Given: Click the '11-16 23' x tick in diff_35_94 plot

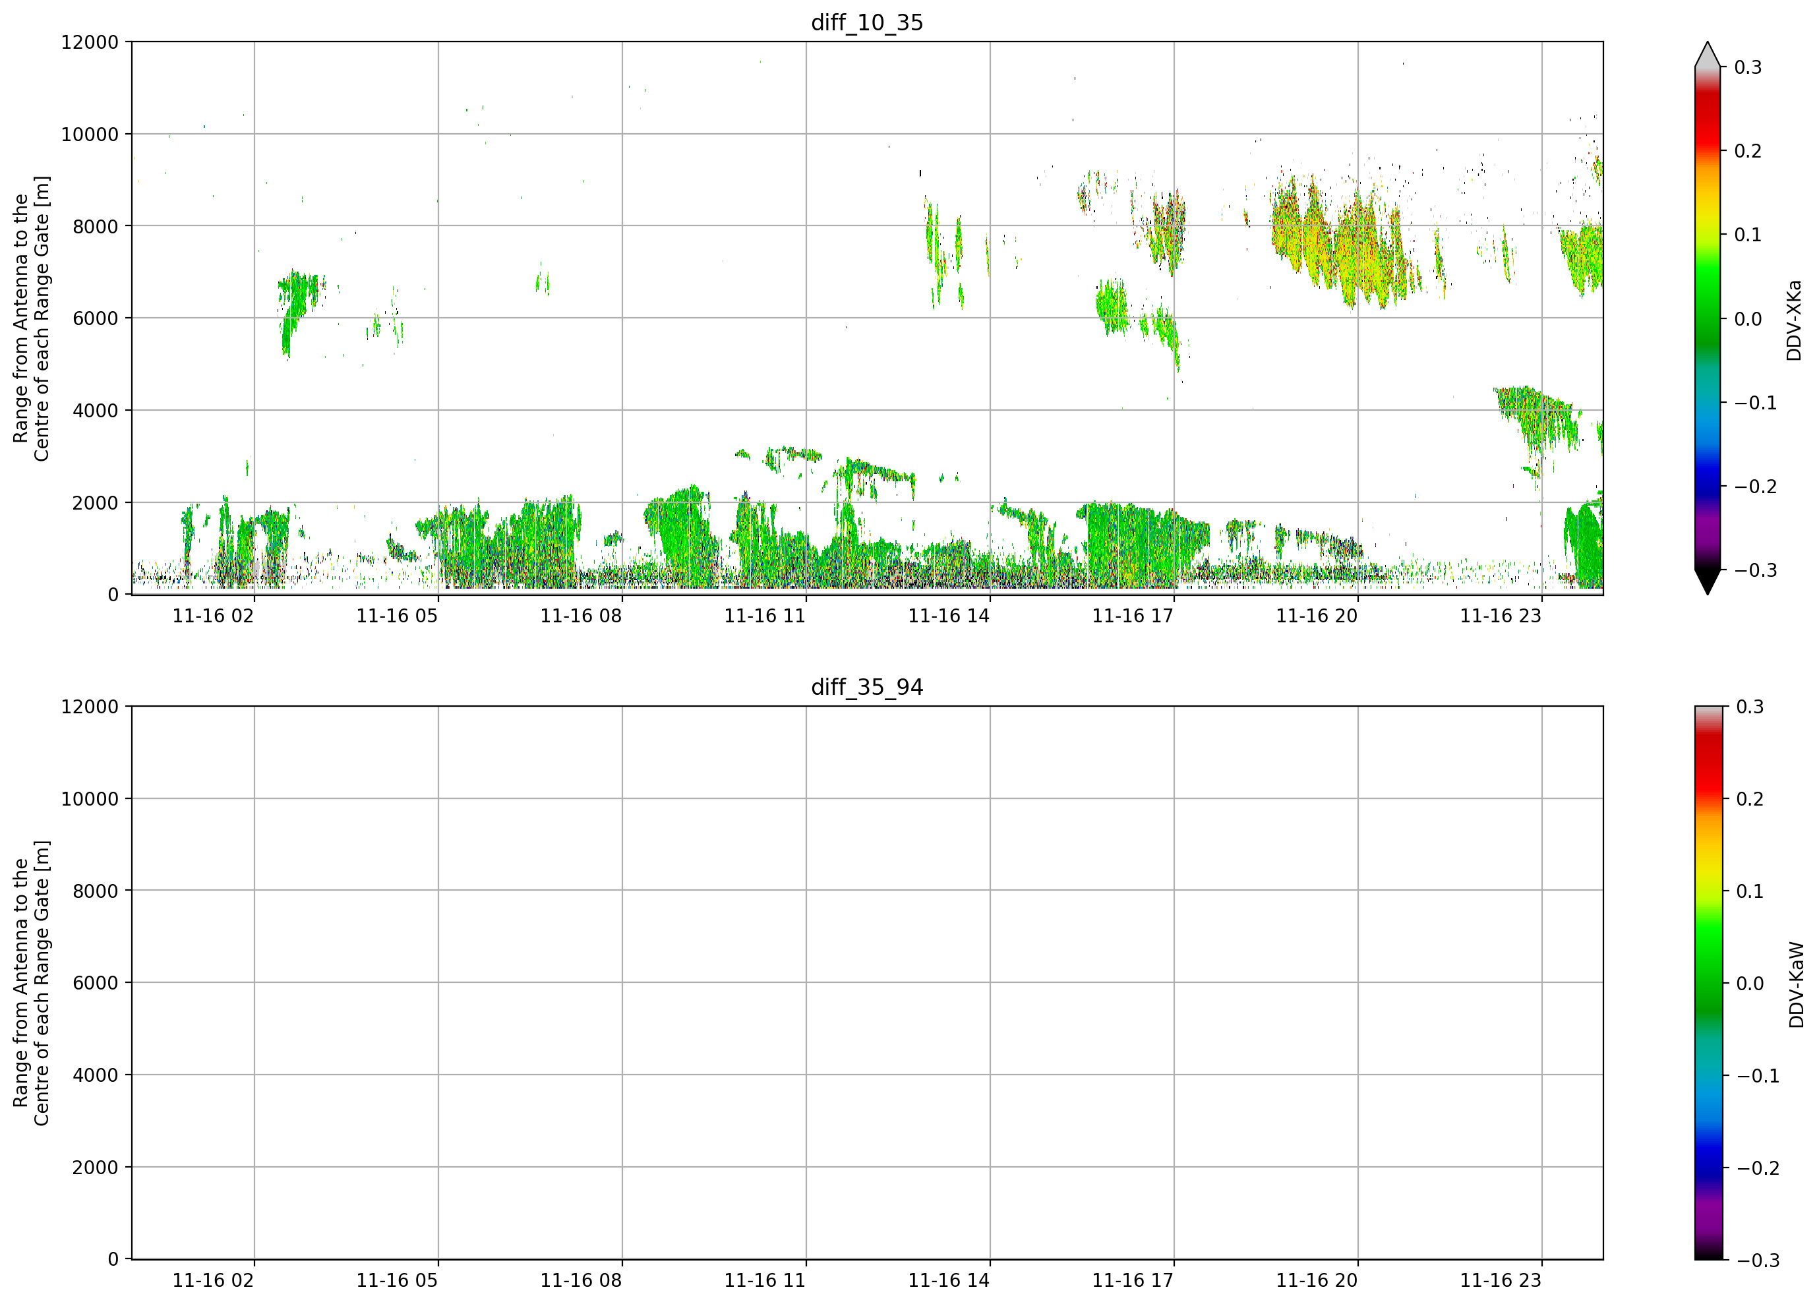Looking at the screenshot, I should [x=1501, y=1281].
